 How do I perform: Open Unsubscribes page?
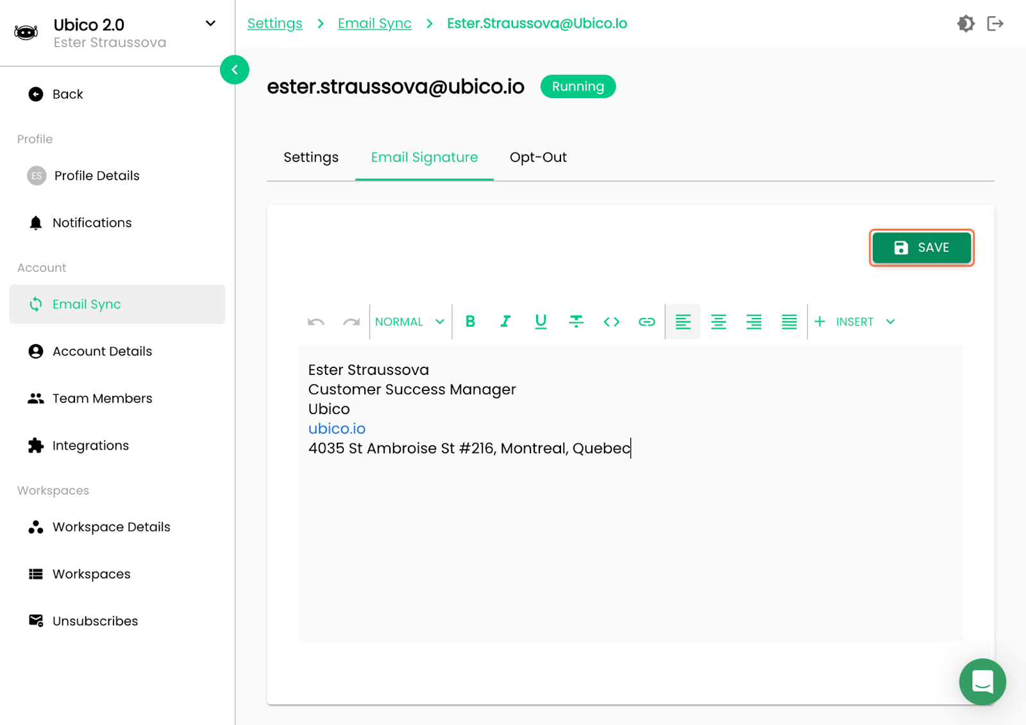pos(117,621)
